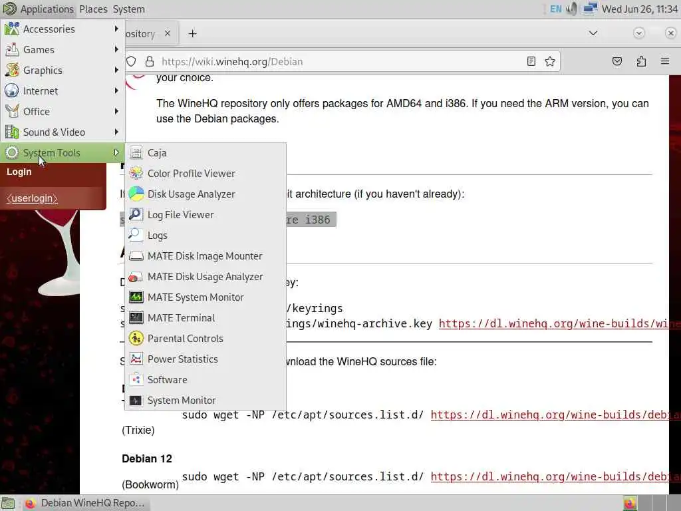Image resolution: width=681 pixels, height=511 pixels.
Task: Click the System Tools submenu arrow
Action: 116,152
